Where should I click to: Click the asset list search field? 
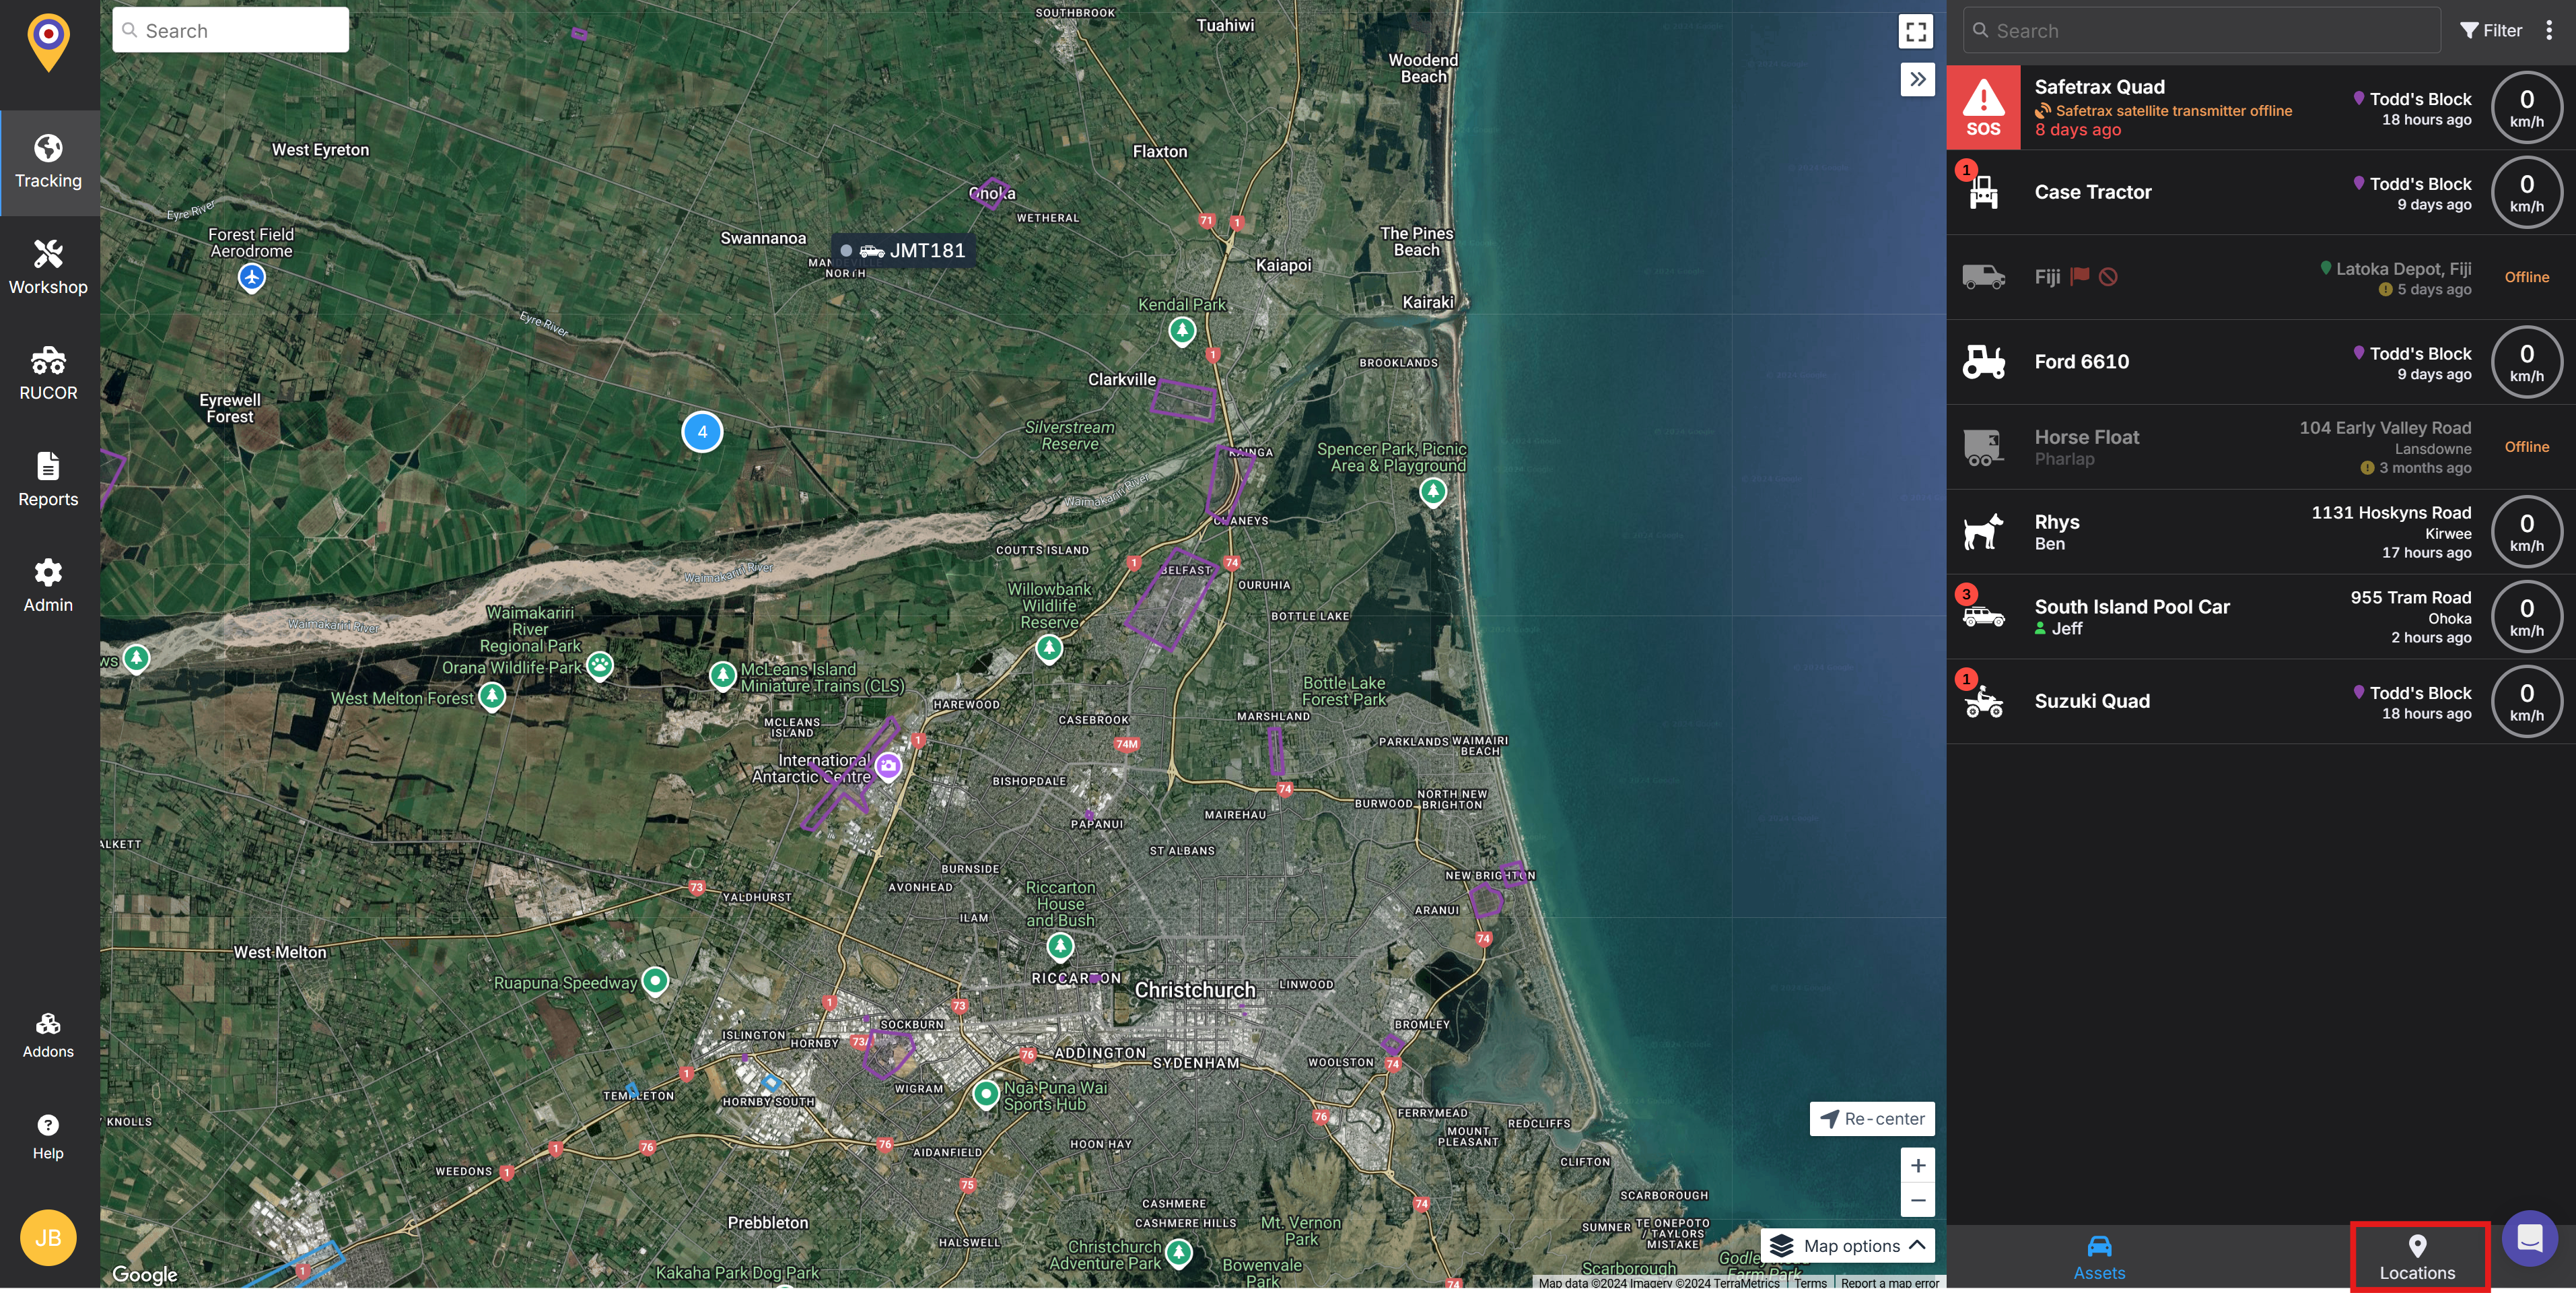[x=2201, y=30]
